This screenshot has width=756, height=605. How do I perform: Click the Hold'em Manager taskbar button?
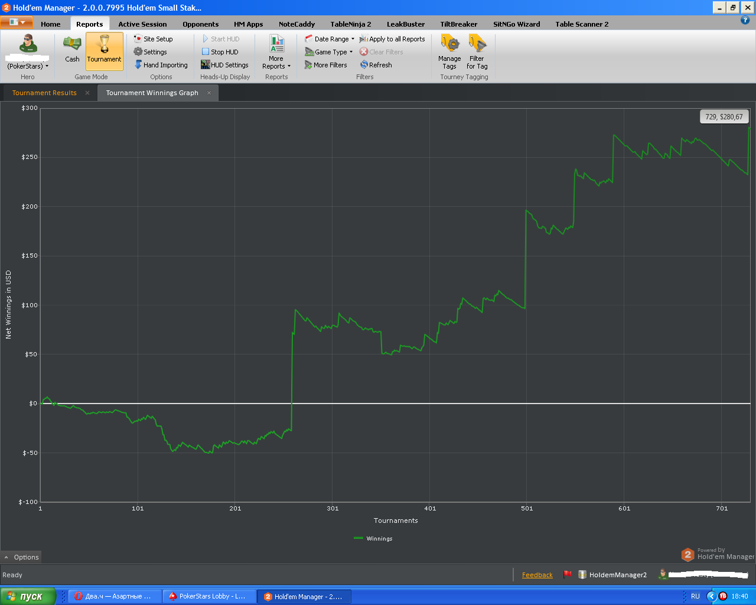pyautogui.click(x=304, y=596)
